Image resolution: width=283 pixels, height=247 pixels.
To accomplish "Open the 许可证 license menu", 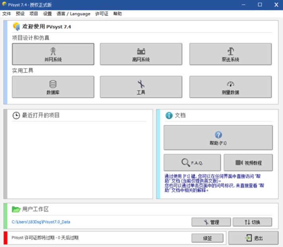I will 102,14.
